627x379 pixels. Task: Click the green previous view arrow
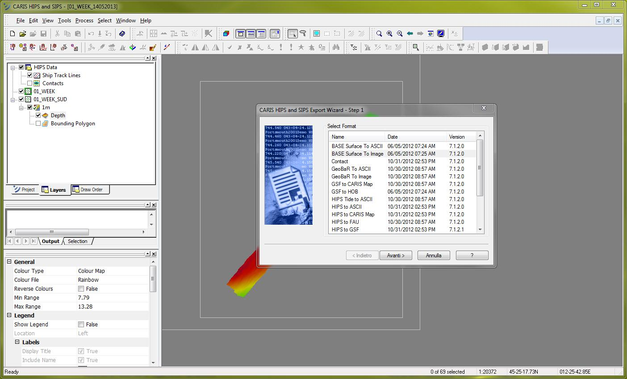[x=410, y=33]
